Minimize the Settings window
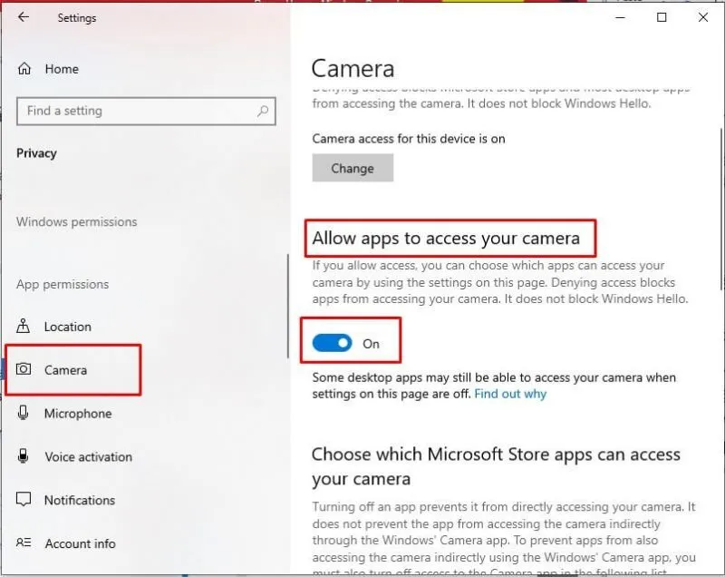 (621, 17)
